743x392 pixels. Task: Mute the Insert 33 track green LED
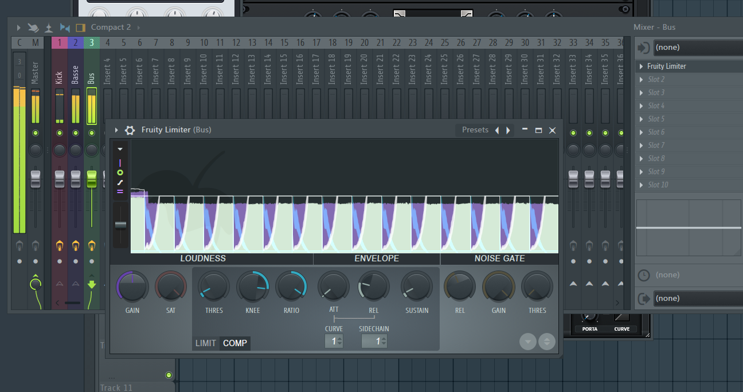click(x=573, y=133)
